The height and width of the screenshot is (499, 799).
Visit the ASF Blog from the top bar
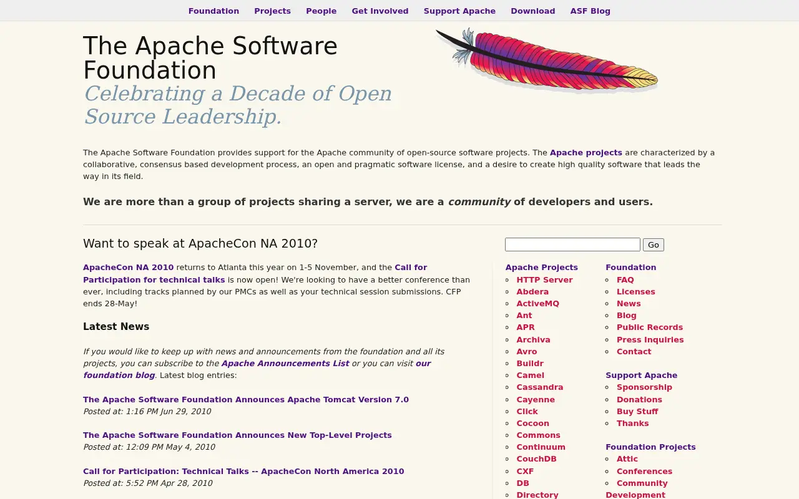pyautogui.click(x=590, y=11)
